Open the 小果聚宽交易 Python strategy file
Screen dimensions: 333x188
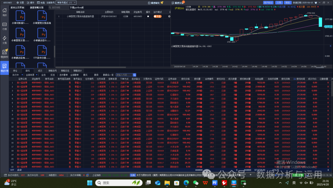(x=20, y=35)
